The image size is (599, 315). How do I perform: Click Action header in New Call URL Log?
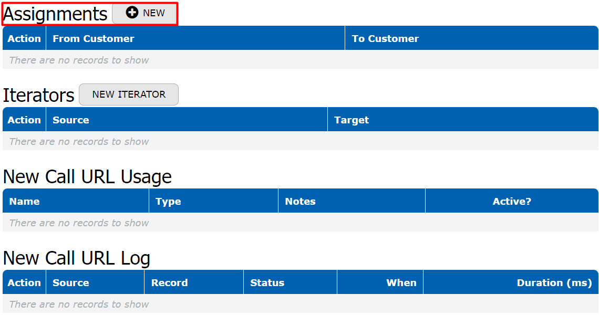click(24, 282)
